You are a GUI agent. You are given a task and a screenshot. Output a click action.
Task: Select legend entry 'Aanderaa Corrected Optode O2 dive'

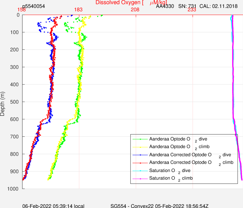190,155
